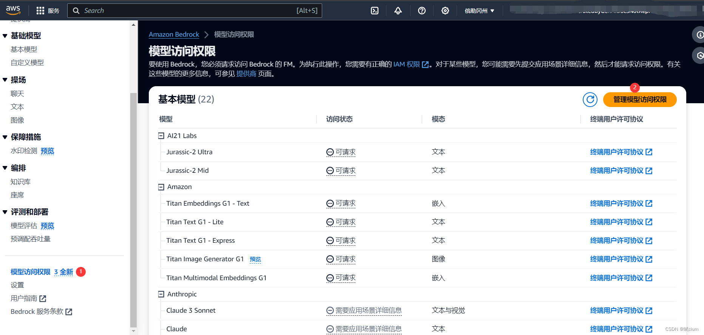Click the status icon for Titan Text G1 - Lite
This screenshot has width=704, height=335.
330,222
